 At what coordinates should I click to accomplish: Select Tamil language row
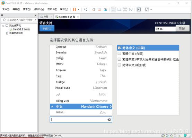point(81,58)
